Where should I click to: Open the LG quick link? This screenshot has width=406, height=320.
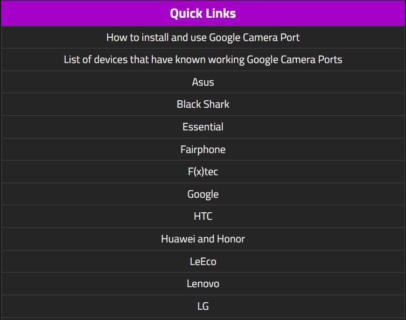pyautogui.click(x=203, y=307)
